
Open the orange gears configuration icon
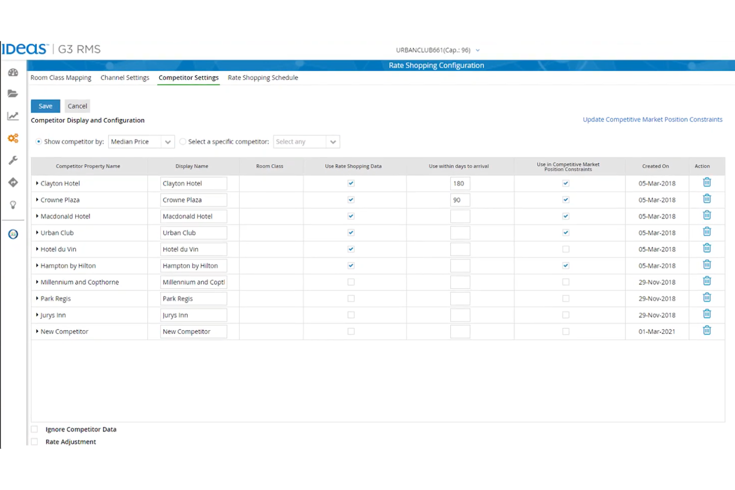click(x=13, y=138)
